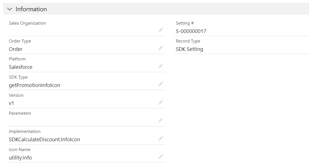Select the SDK Setting record type value
The height and width of the screenshot is (167, 309).
pyautogui.click(x=189, y=49)
